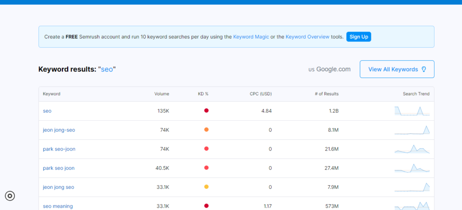462x210 pixels.
Task: Click the KD dot for park seo-joon
Action: pos(206,149)
